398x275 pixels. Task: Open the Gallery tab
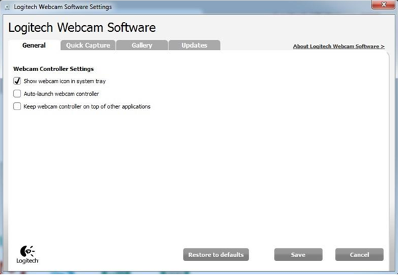[x=142, y=45]
